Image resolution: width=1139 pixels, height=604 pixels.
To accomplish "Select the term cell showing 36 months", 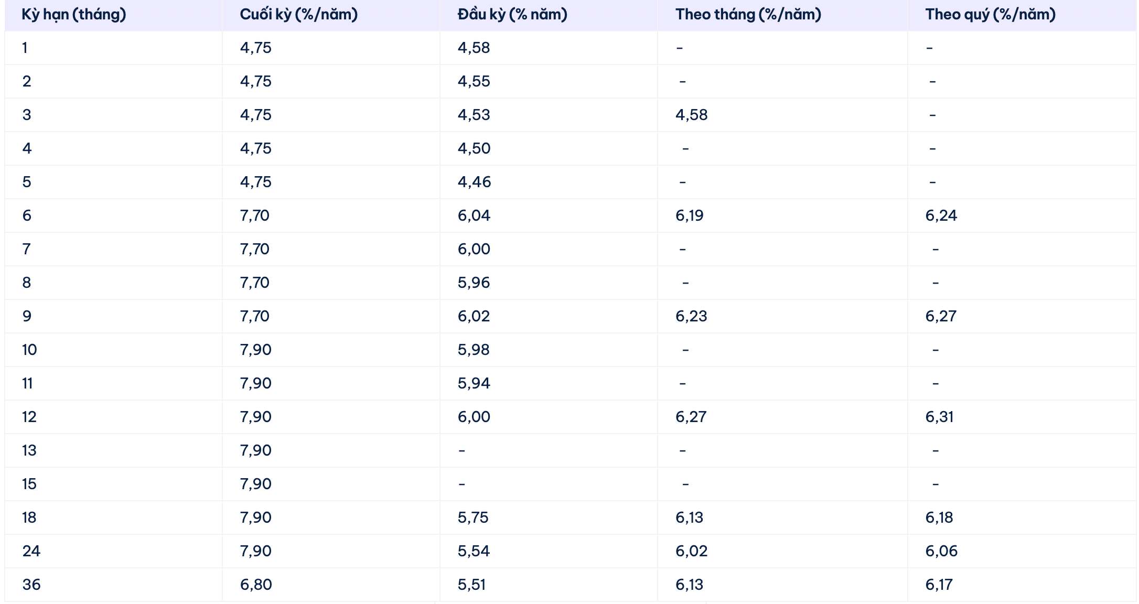I will tap(31, 585).
